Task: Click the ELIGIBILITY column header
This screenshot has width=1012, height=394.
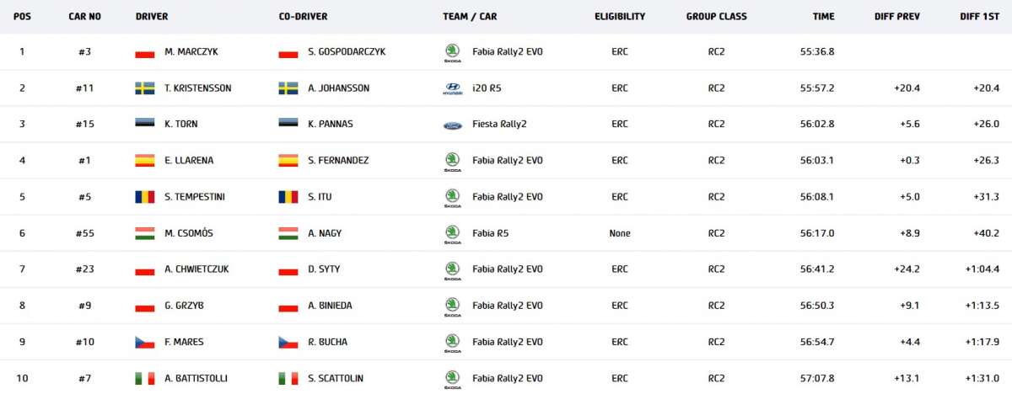Action: click(620, 16)
